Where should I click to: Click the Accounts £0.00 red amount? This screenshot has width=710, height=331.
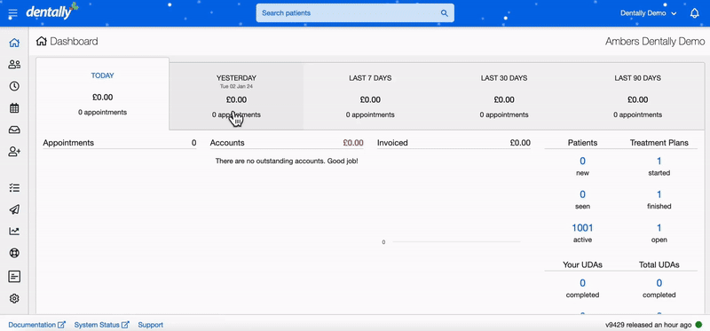point(353,143)
